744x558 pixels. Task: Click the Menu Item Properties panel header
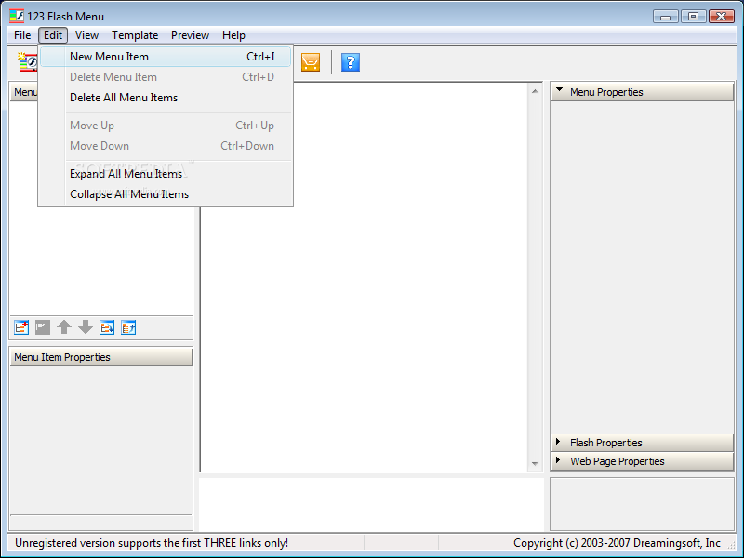click(101, 357)
